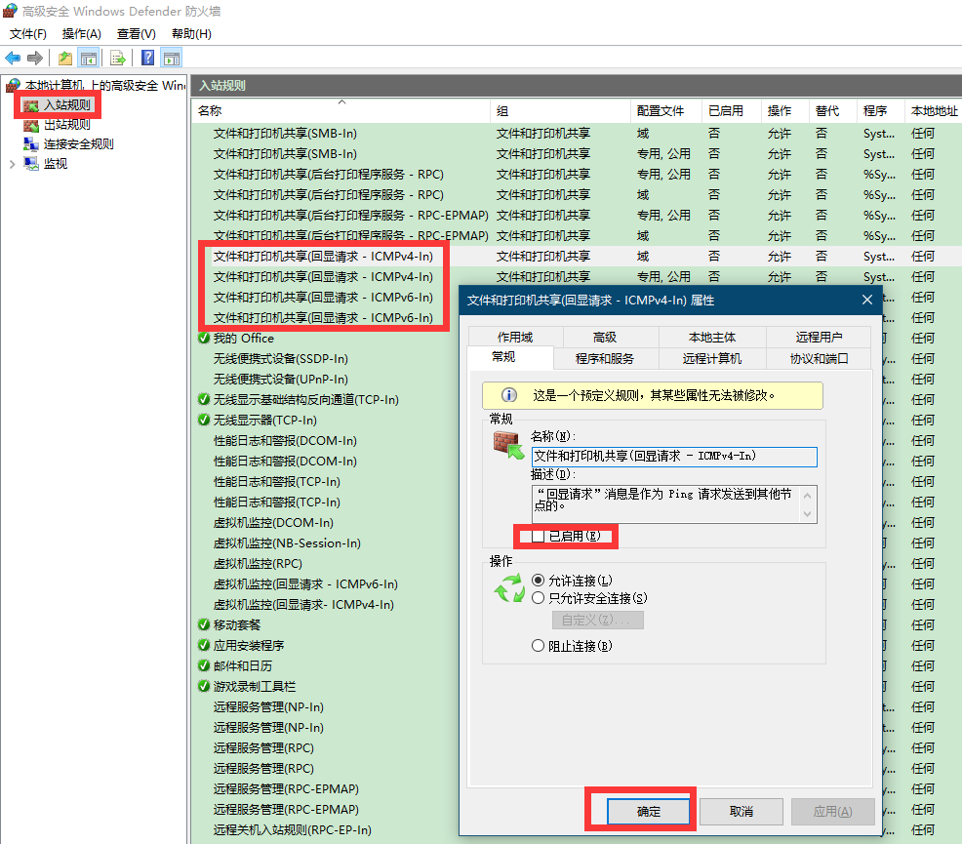
Task: Select 入站规则 in the tree
Action: 67,104
